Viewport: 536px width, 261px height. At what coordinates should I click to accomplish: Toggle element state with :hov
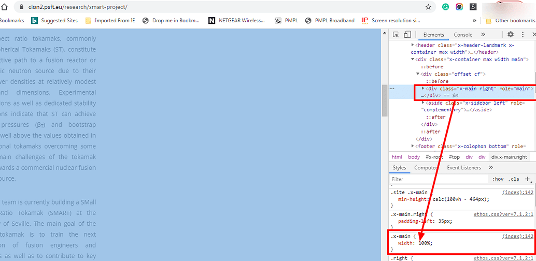pos(498,179)
